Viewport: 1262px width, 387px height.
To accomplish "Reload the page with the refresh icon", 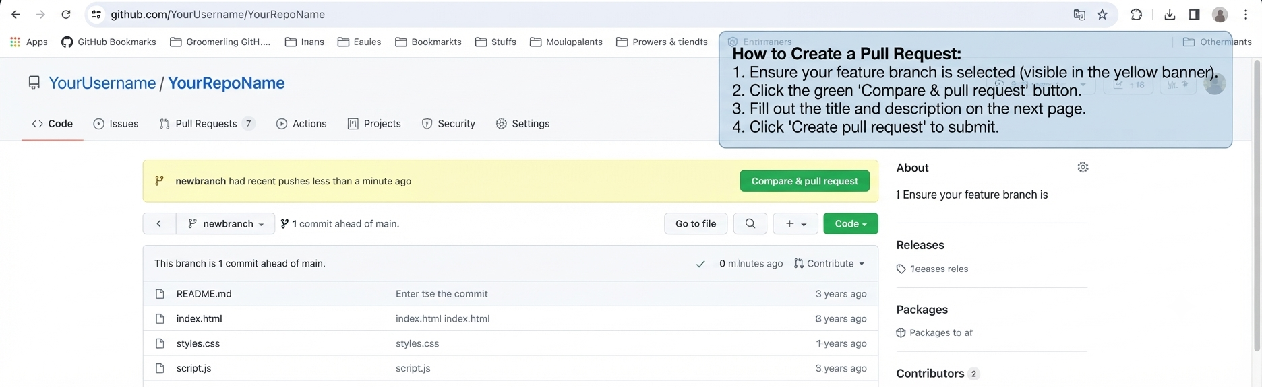I will click(66, 14).
